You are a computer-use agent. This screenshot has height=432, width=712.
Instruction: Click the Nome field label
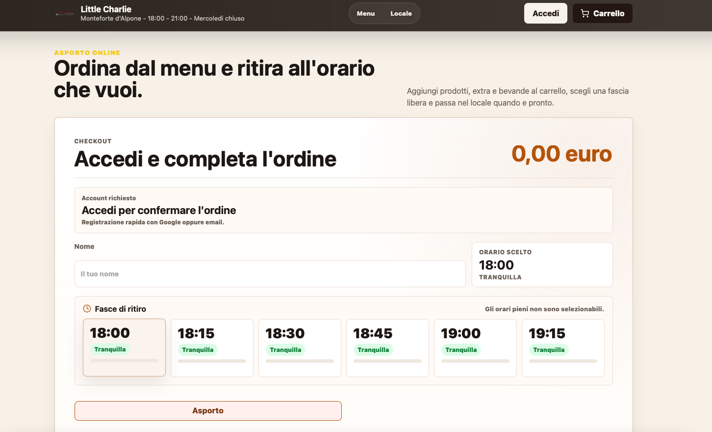point(84,246)
